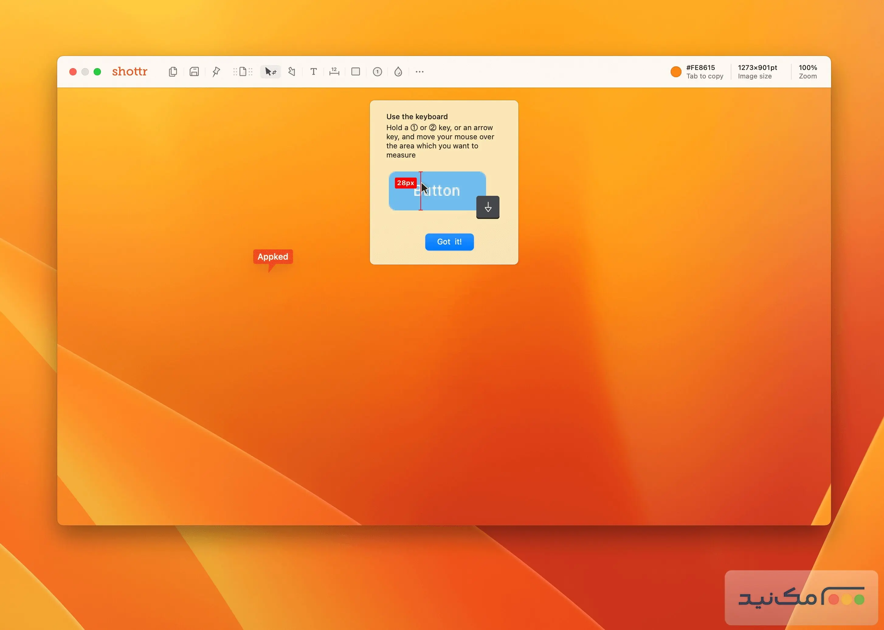The width and height of the screenshot is (884, 630).
Task: Pin the screenshot with pushpin icon
Action: coord(216,72)
